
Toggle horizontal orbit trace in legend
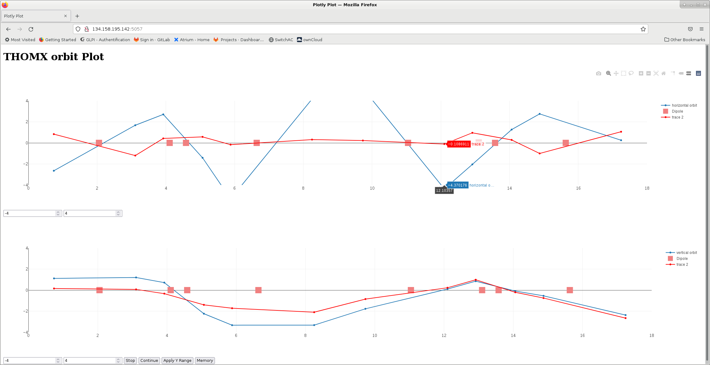click(684, 105)
